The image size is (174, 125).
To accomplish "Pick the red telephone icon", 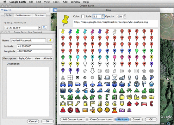I will [152, 104].
